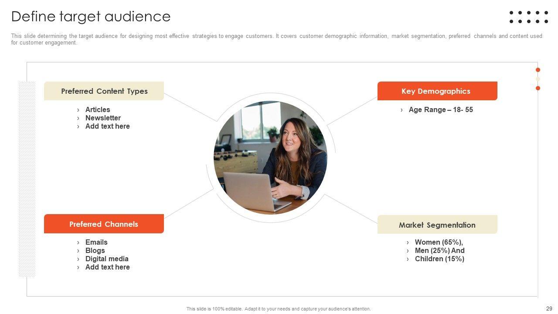The height and width of the screenshot is (314, 558).
Task: Select the Key Demographics header box
Action: [x=437, y=91]
